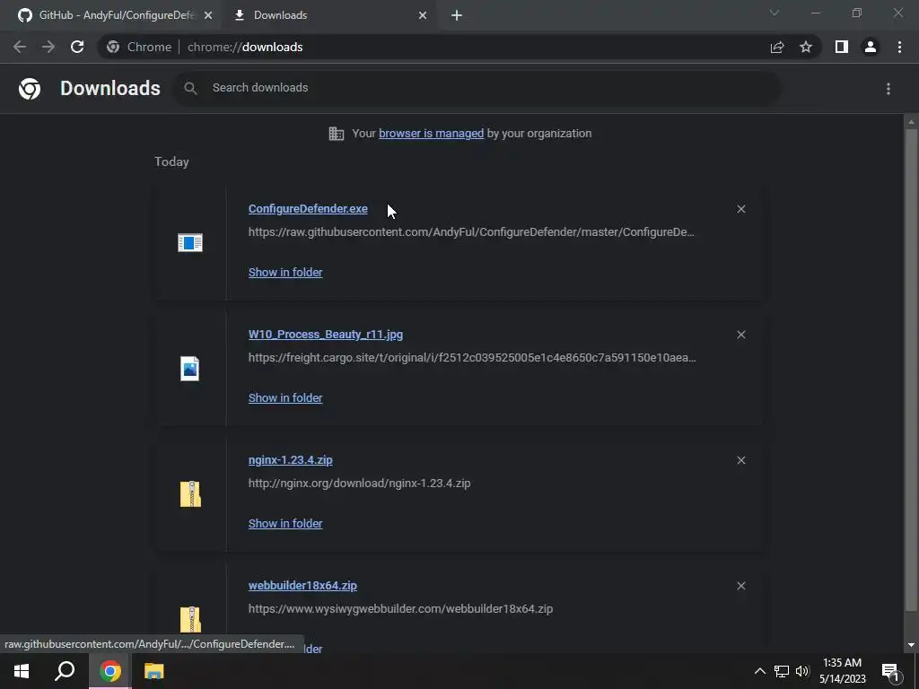Click scrollbar down arrow

912,645
